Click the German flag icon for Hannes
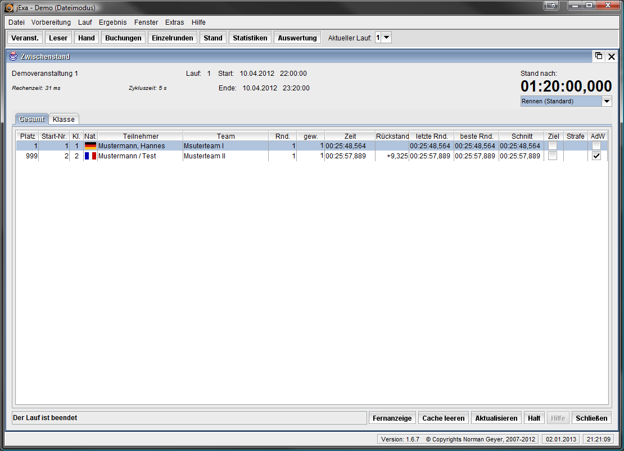The image size is (624, 451). coord(91,146)
